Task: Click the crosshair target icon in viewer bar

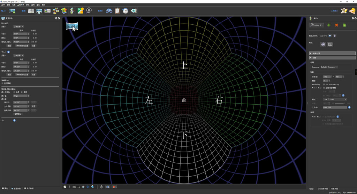Action: point(101,187)
